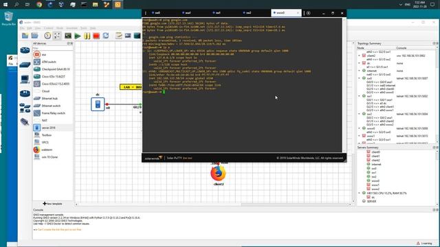This screenshot has height=247, width=440.
Task: Collapse sw1 node in Topology Summary
Action: click(360, 96)
